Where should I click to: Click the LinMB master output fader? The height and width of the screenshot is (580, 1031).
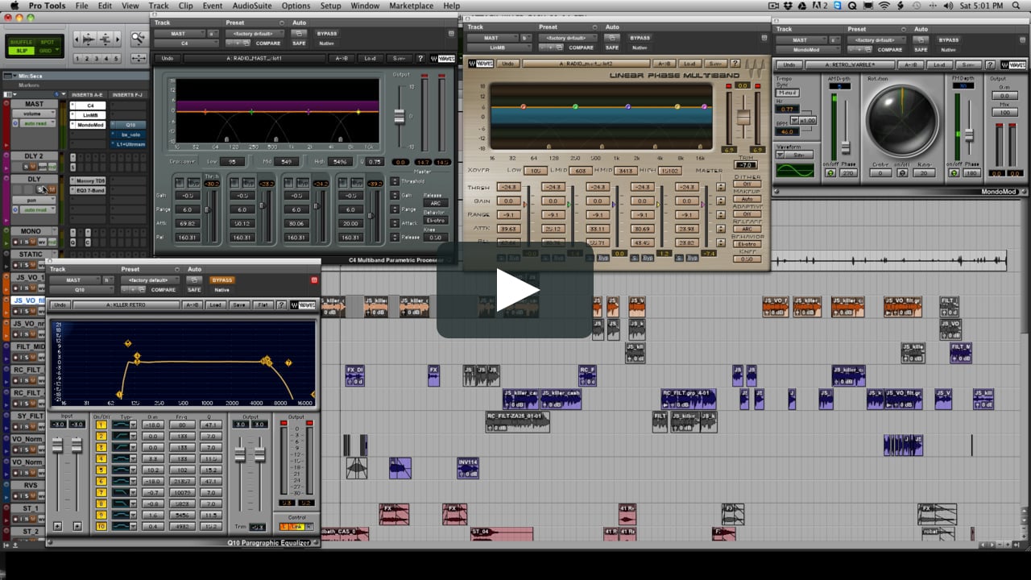click(x=743, y=118)
